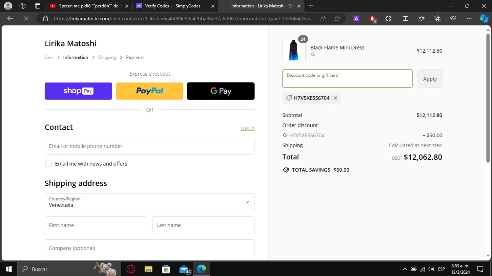Check Email me with news and offers
The image size is (492, 276).
point(48,164)
